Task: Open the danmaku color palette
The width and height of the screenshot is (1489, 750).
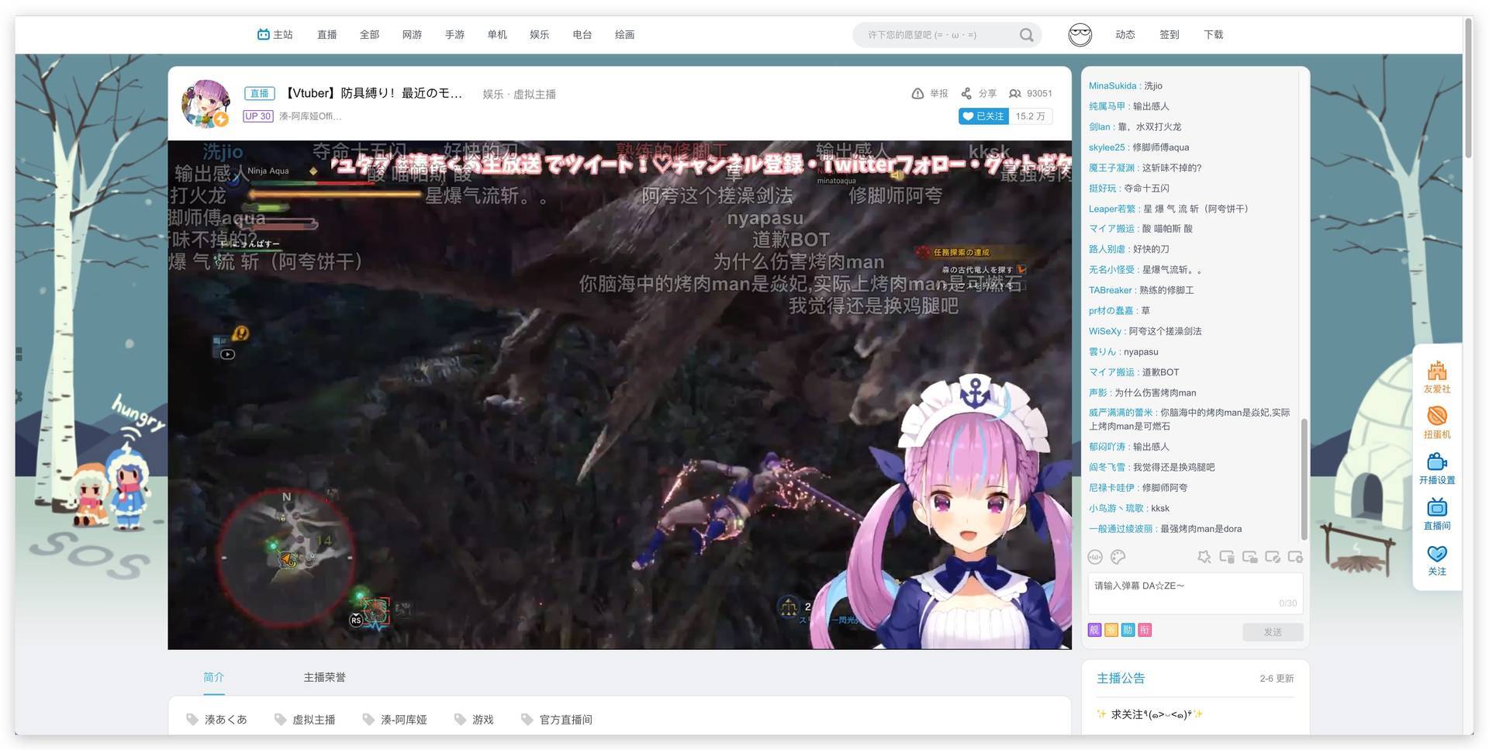Action: (1118, 557)
